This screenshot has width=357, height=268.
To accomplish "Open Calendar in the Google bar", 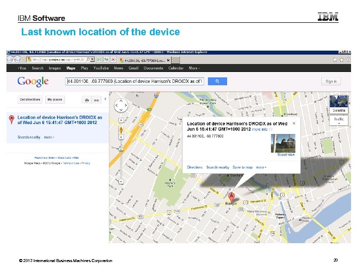I will click(176, 68).
